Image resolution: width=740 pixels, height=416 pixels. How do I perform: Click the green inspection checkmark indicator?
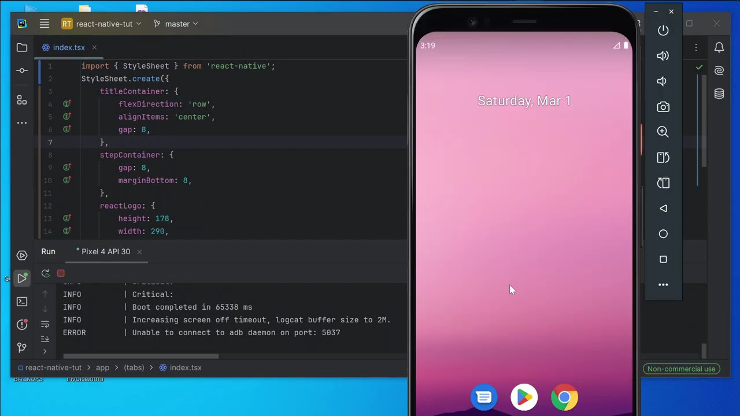point(699,68)
